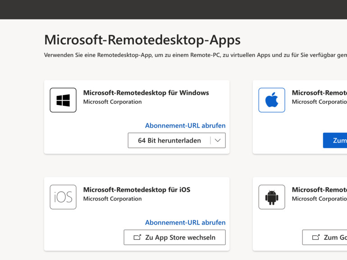Click external-link icon in App Store button

(x=137, y=237)
